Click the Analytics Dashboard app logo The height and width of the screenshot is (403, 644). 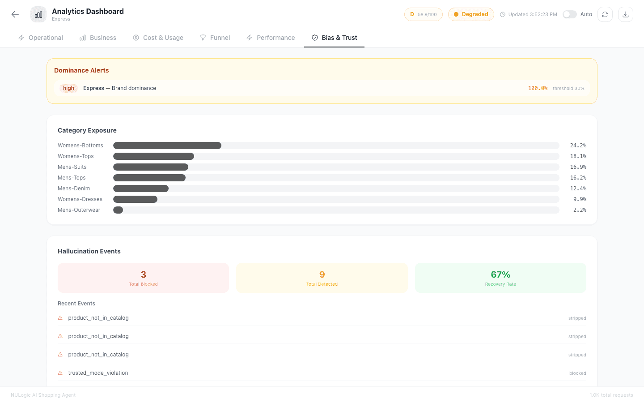tap(38, 14)
